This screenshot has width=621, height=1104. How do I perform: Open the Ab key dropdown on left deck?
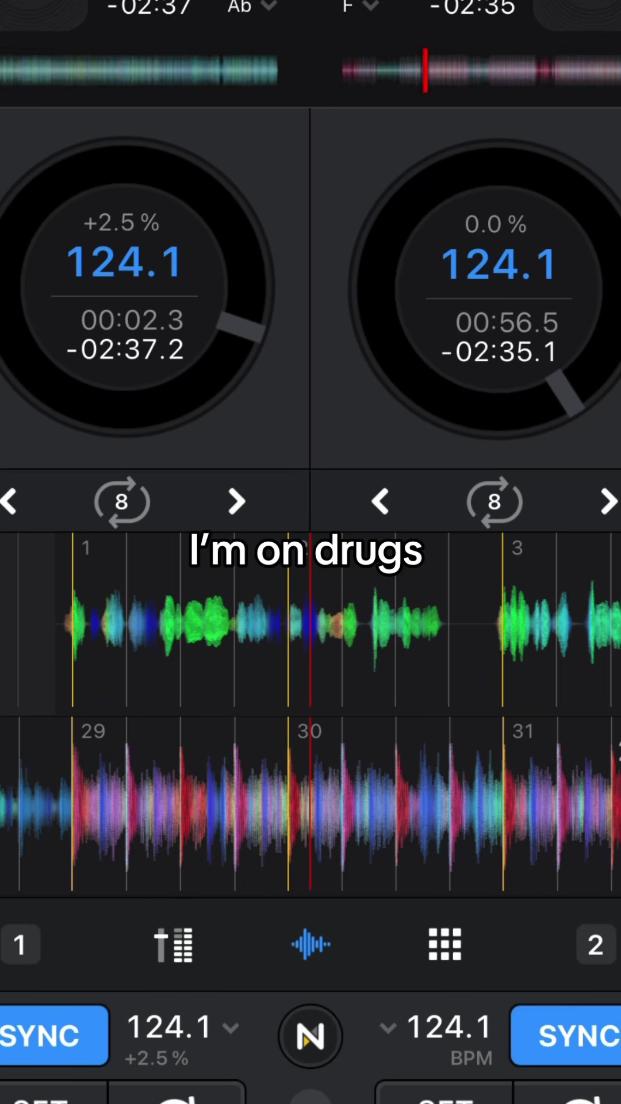point(252,7)
